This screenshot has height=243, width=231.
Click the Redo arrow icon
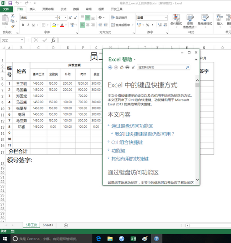click(x=26, y=3)
